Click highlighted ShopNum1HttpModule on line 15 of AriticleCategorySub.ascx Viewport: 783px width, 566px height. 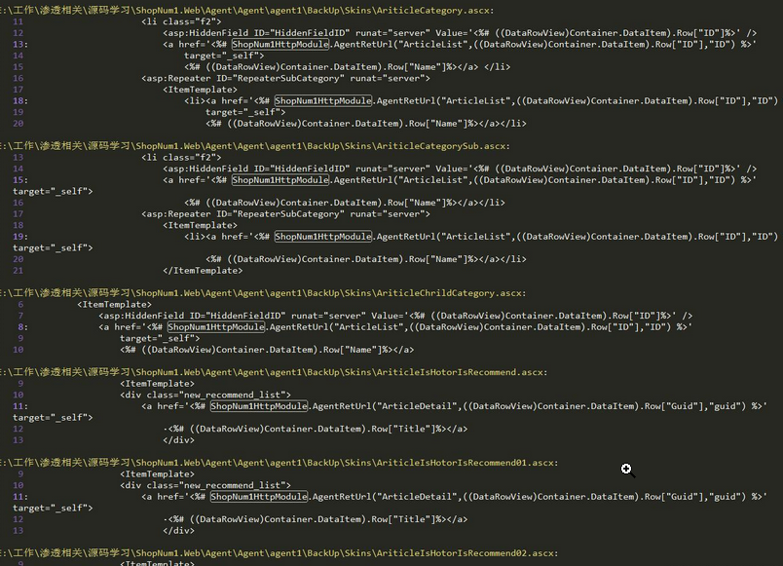click(280, 180)
